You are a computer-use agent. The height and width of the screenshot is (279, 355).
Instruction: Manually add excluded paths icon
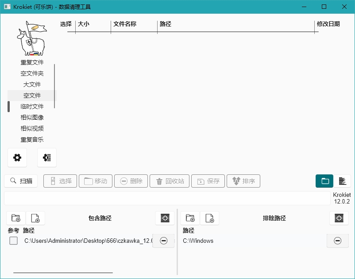(339, 218)
